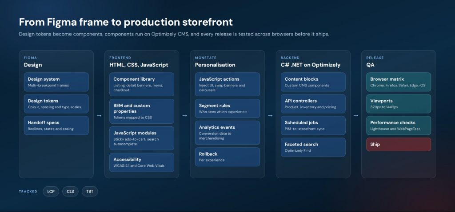Image resolution: width=455 pixels, height=212 pixels.
Task: Select the LCP tracked pill
Action: (51, 192)
